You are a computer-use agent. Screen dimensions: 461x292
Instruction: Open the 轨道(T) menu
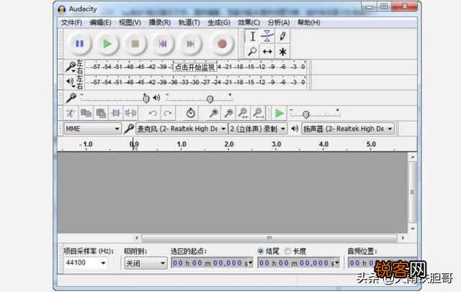(189, 22)
